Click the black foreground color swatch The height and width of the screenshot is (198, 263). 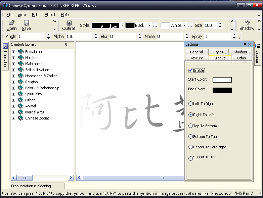pos(130,26)
